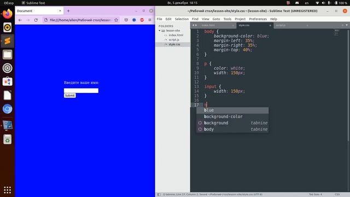The image size is (350, 197).
Task: Open the View menu
Action: 206,19
